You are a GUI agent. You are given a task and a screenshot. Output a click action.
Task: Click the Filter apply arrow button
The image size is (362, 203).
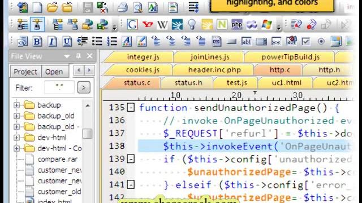point(84,87)
